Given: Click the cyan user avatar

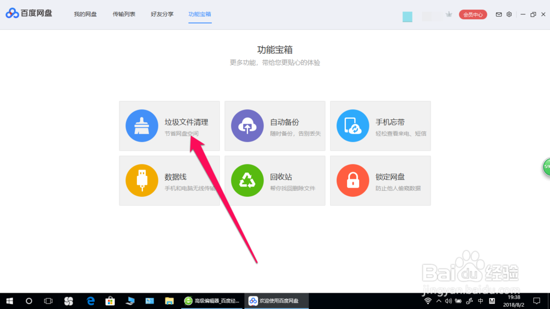Looking at the screenshot, I should (x=407, y=16).
